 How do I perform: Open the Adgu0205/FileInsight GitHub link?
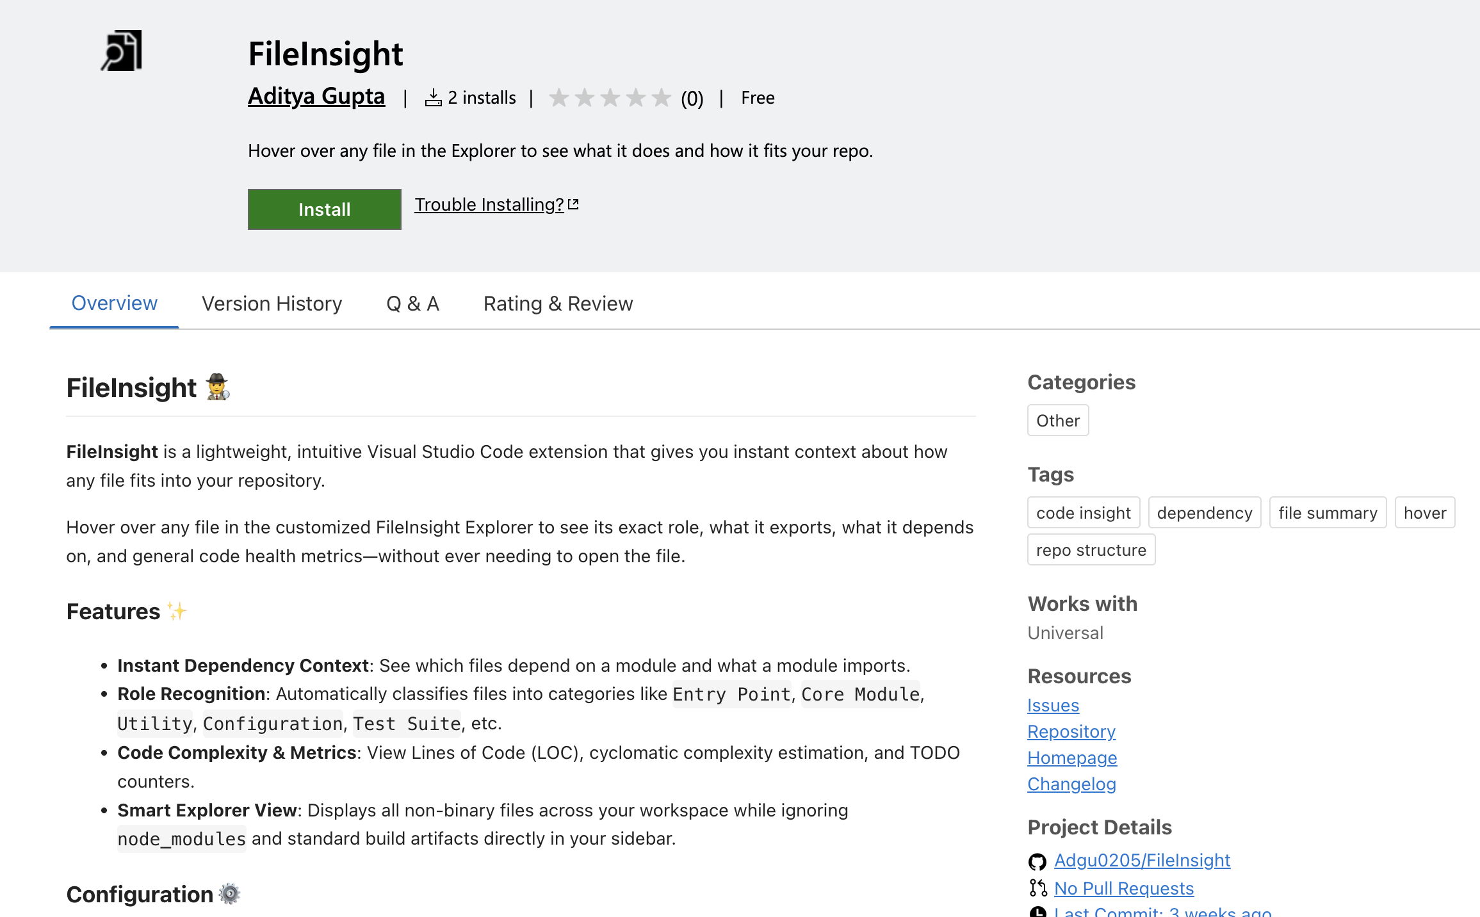point(1143,860)
